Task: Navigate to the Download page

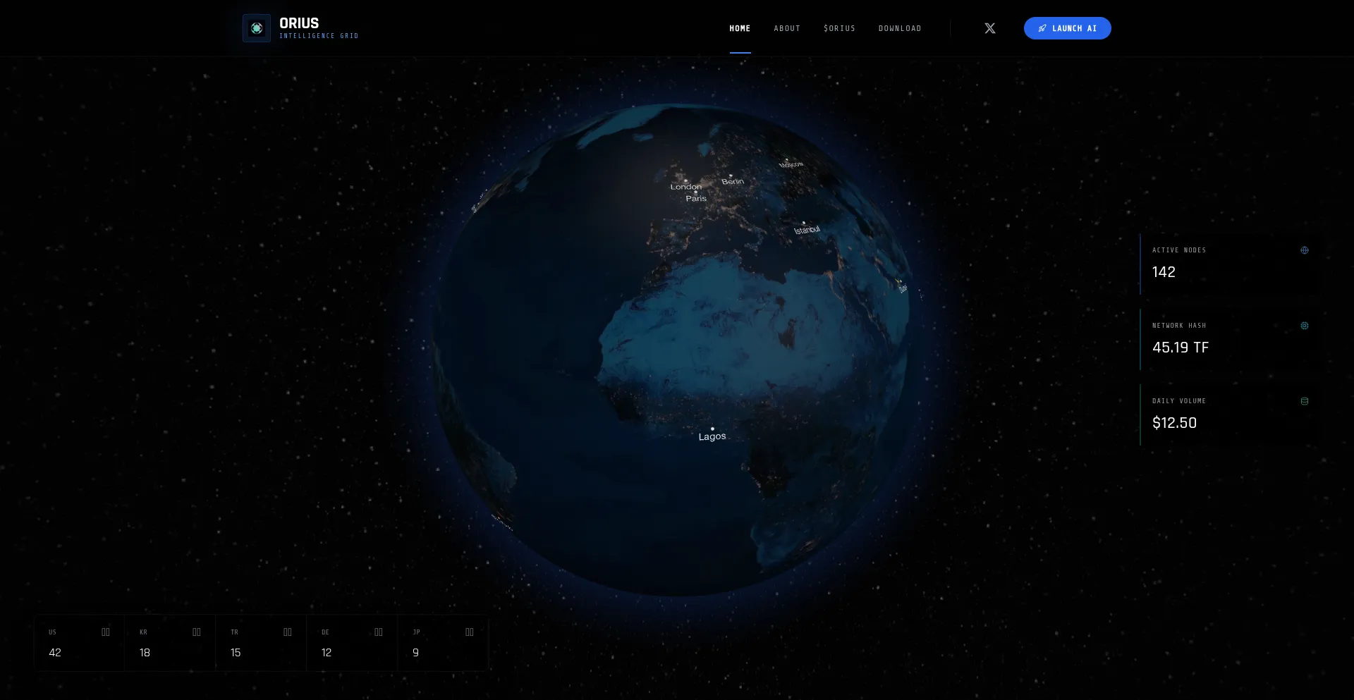Action: point(900,28)
